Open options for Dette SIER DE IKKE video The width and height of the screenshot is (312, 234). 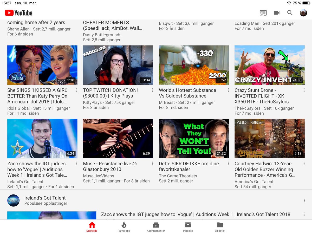[x=228, y=164]
